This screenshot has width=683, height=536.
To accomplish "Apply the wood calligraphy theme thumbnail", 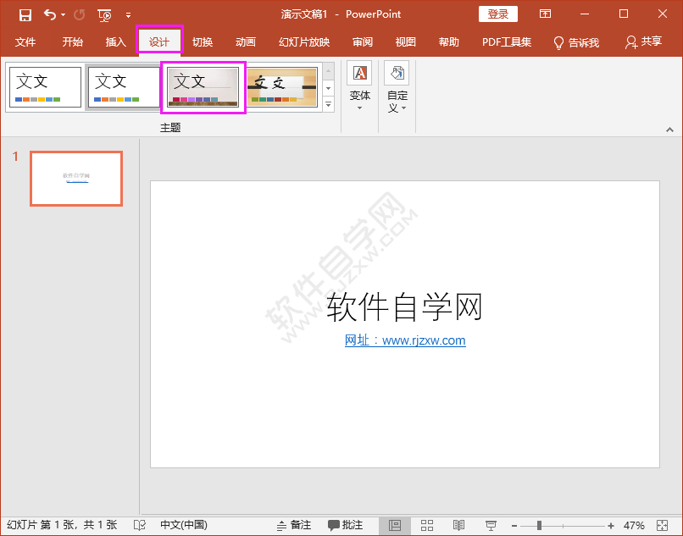I will pyautogui.click(x=282, y=87).
